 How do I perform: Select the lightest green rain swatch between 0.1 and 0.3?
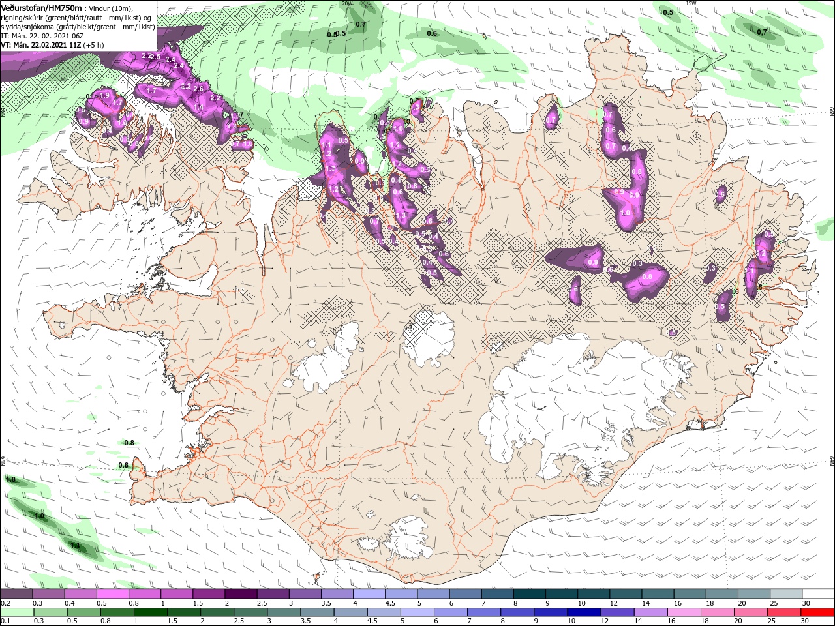click(17, 612)
